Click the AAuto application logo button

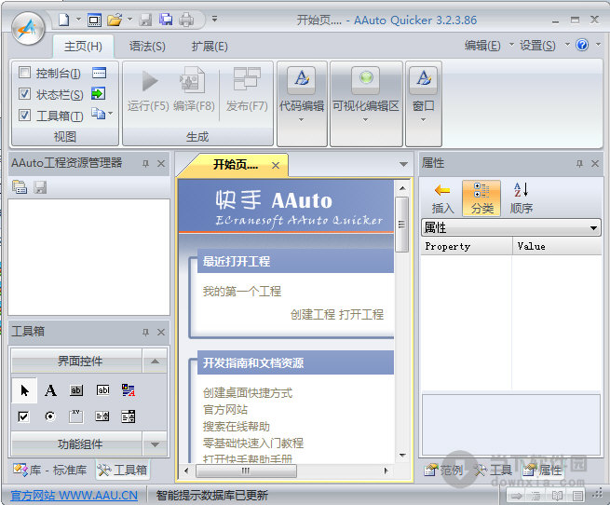(x=28, y=29)
